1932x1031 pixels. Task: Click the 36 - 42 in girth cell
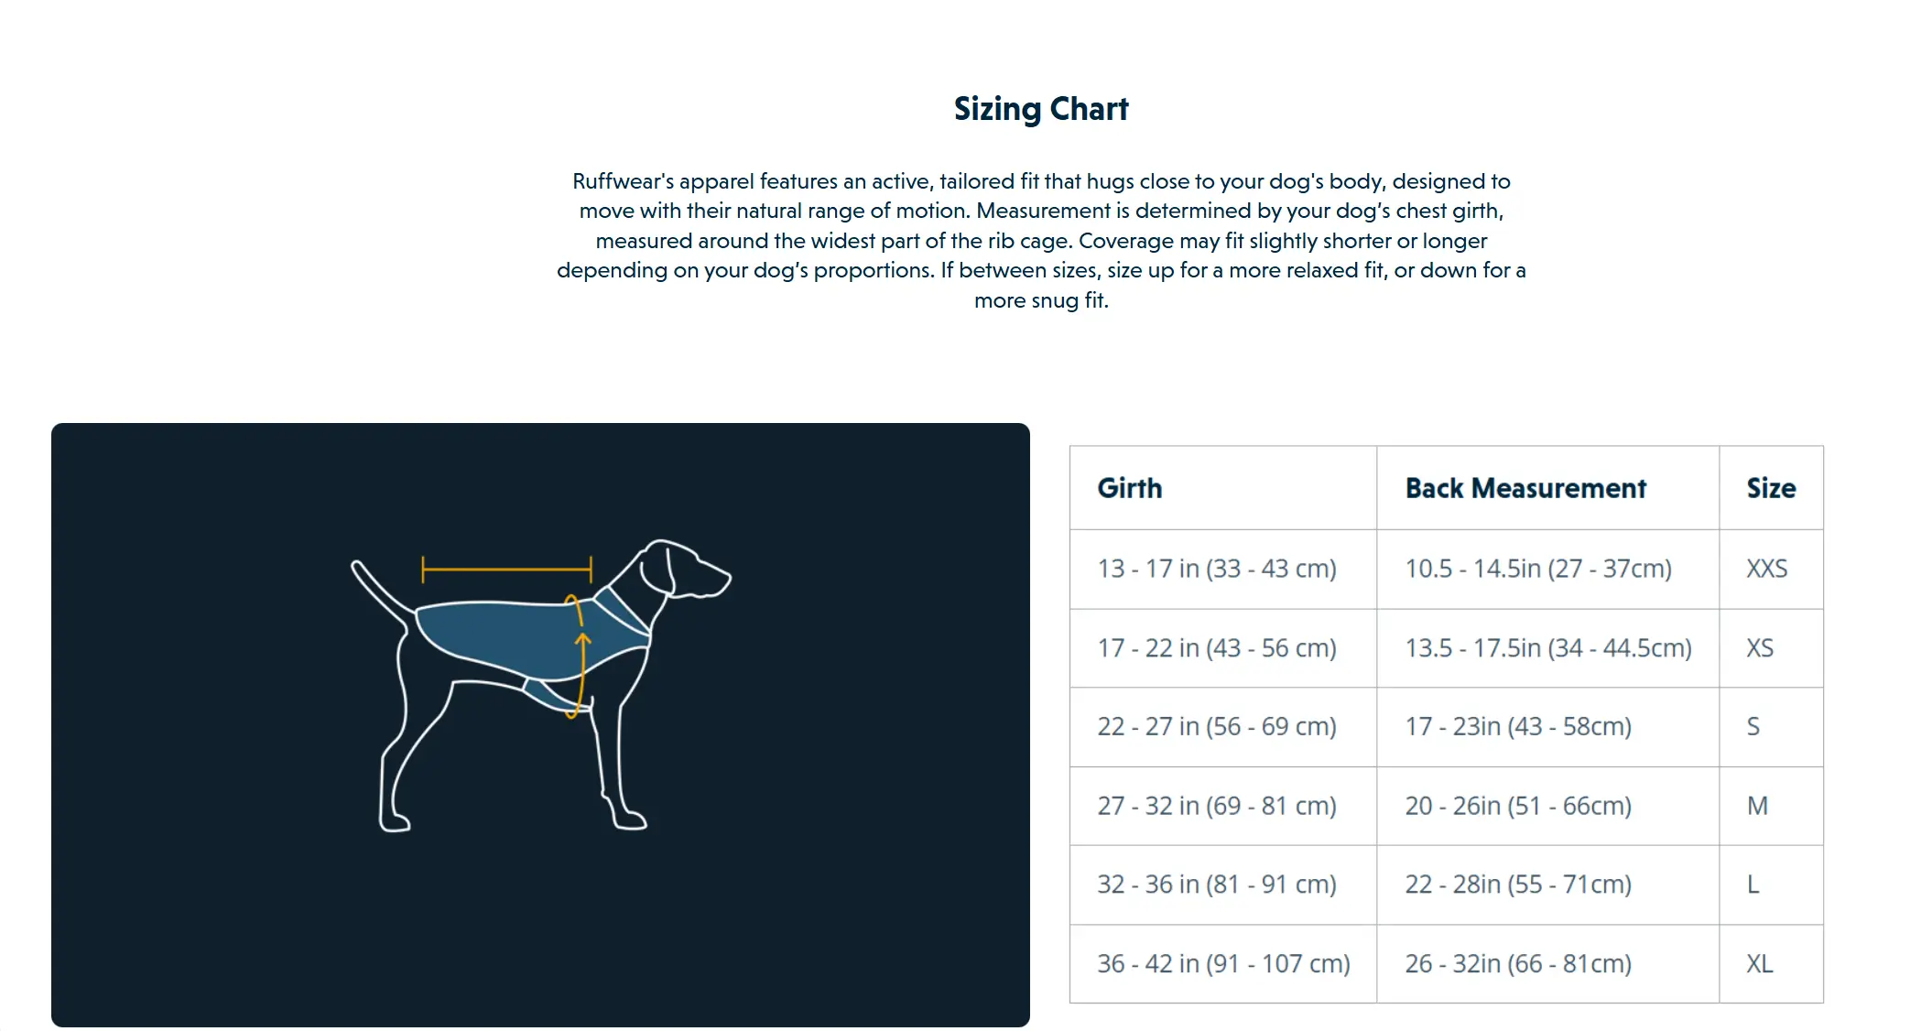point(1223,963)
